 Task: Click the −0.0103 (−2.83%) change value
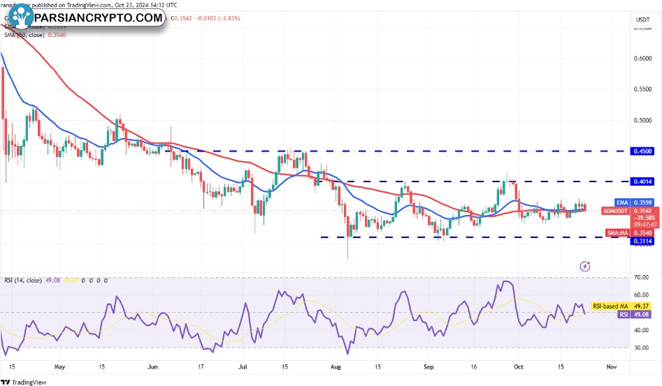click(219, 19)
